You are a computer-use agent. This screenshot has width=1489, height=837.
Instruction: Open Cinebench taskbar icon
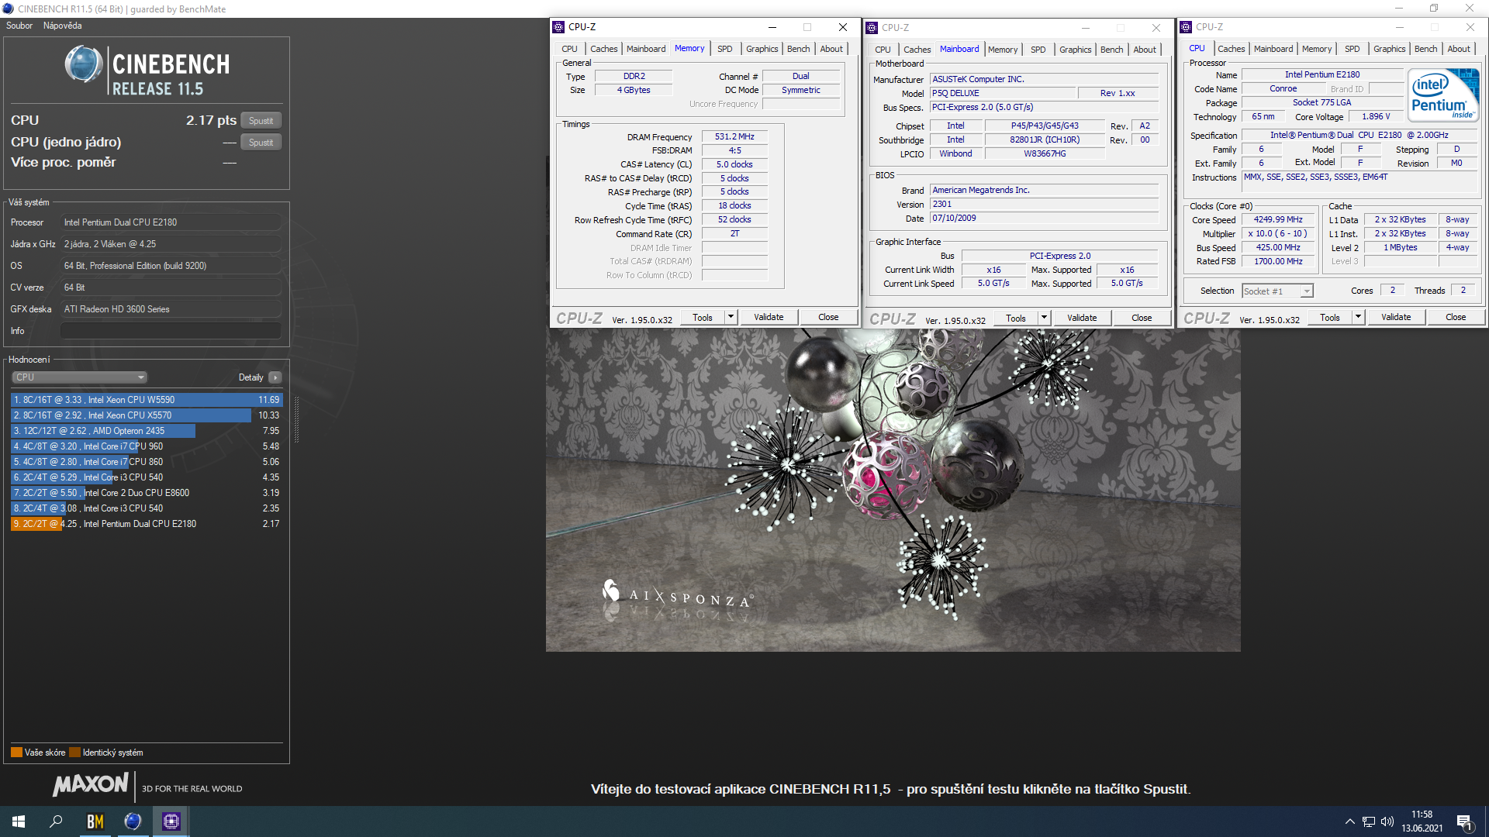click(x=133, y=821)
